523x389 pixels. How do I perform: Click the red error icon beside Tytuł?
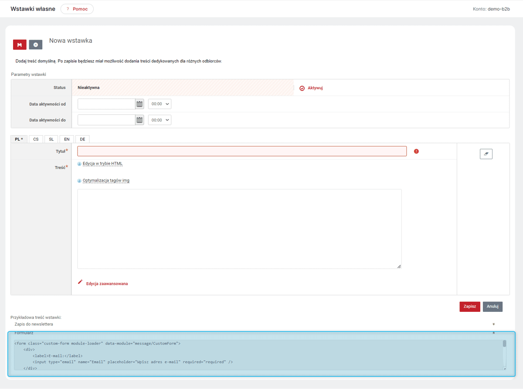click(x=416, y=151)
